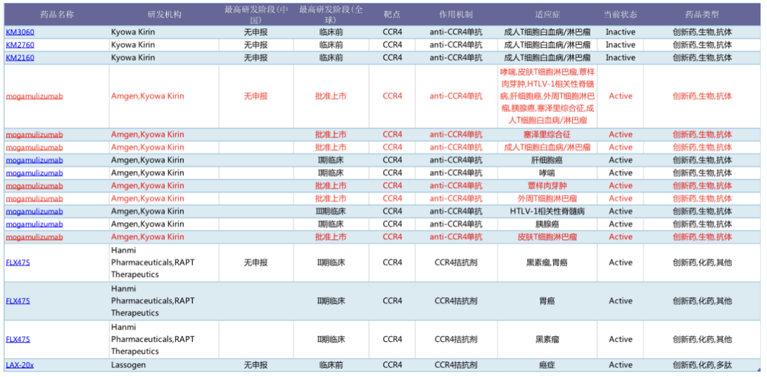
Task: Select 无申报 cell in the KM3060 row
Action: pos(256,32)
